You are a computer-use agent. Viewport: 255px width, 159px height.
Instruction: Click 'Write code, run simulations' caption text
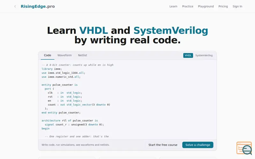click(x=76, y=145)
